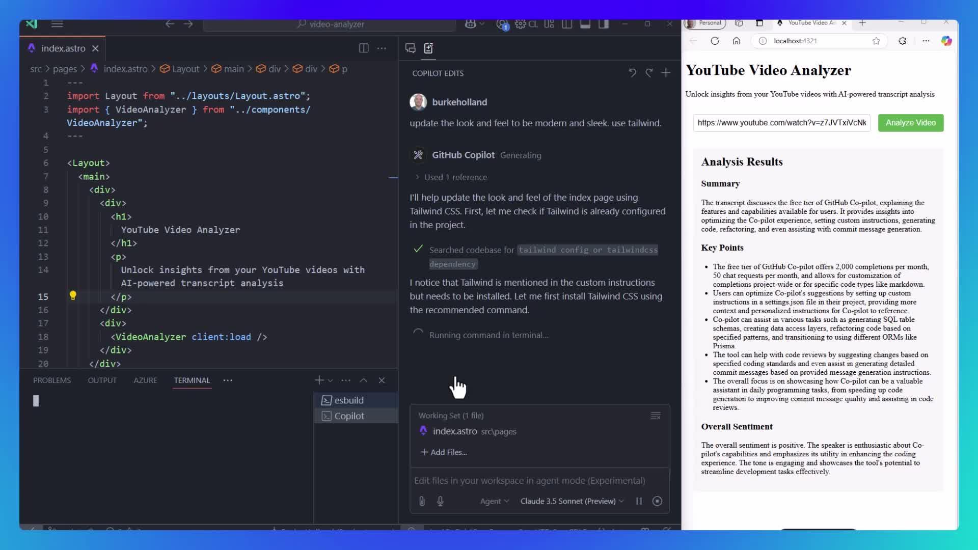Select the esbuild terminal entry

(x=356, y=400)
